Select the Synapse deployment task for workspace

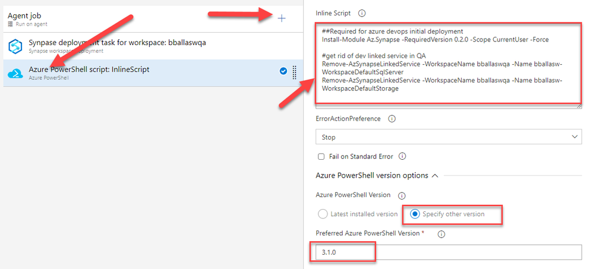pos(117,43)
